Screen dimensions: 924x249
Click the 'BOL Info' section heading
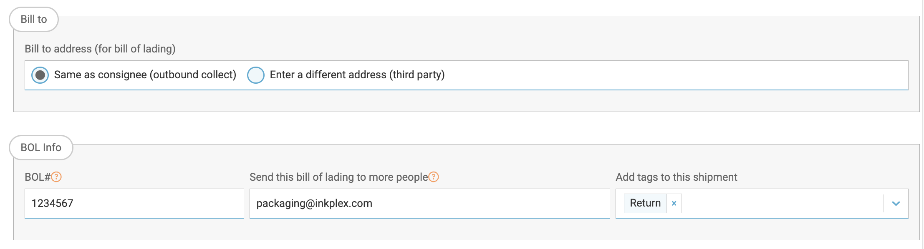coord(41,147)
